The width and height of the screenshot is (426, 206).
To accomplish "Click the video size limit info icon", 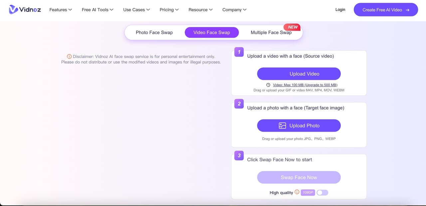I will pos(268,85).
